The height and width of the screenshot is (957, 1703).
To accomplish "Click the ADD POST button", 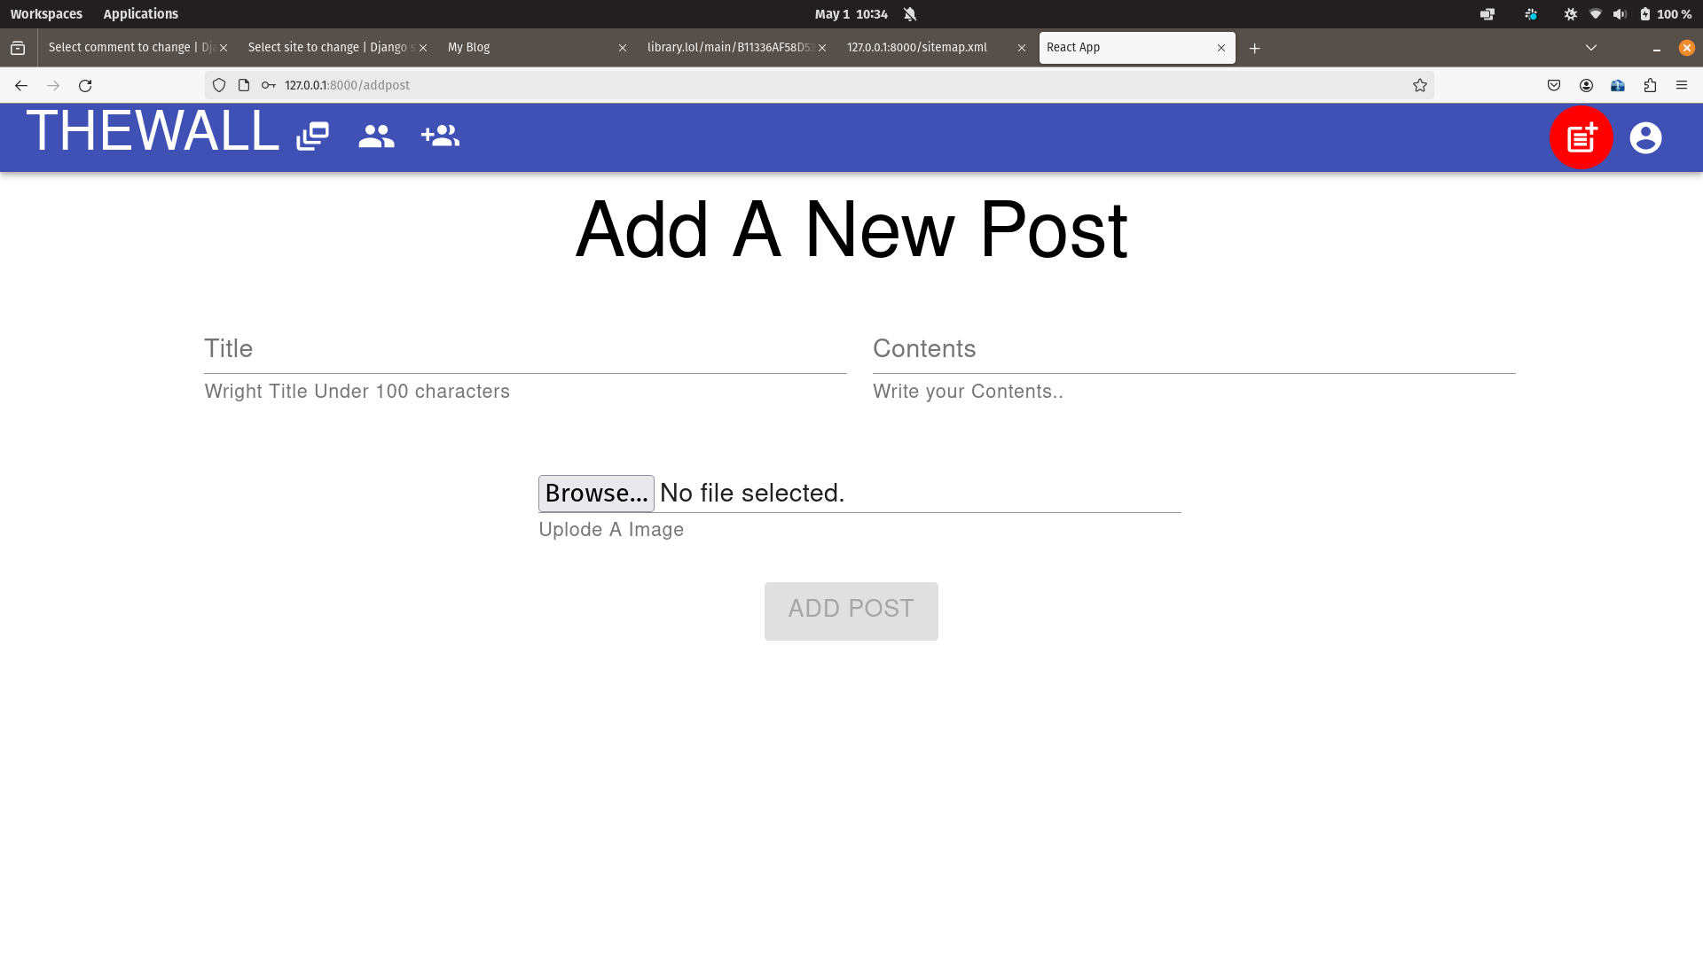I will [x=851, y=611].
